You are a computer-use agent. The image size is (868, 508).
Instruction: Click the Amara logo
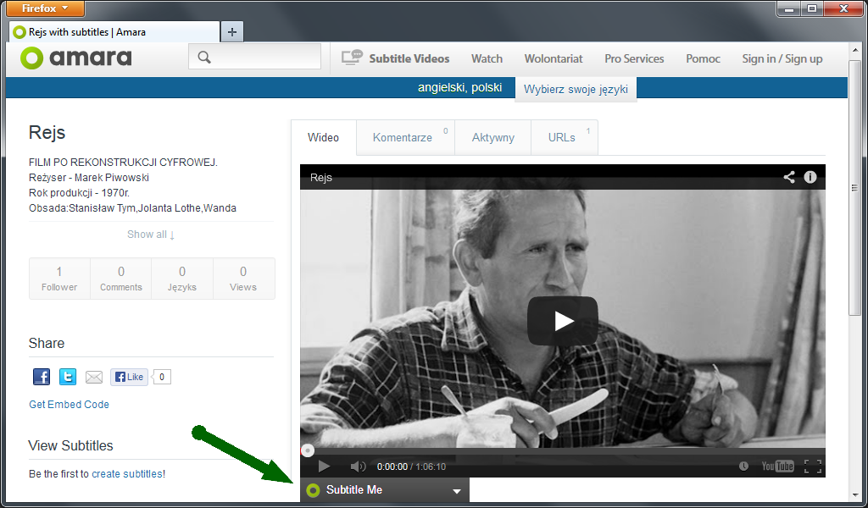coord(75,58)
